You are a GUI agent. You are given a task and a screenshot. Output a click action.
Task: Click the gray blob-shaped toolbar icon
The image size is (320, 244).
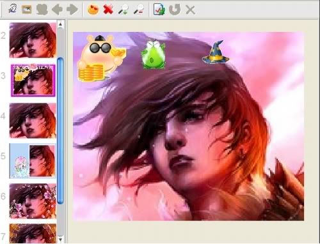pos(42,10)
